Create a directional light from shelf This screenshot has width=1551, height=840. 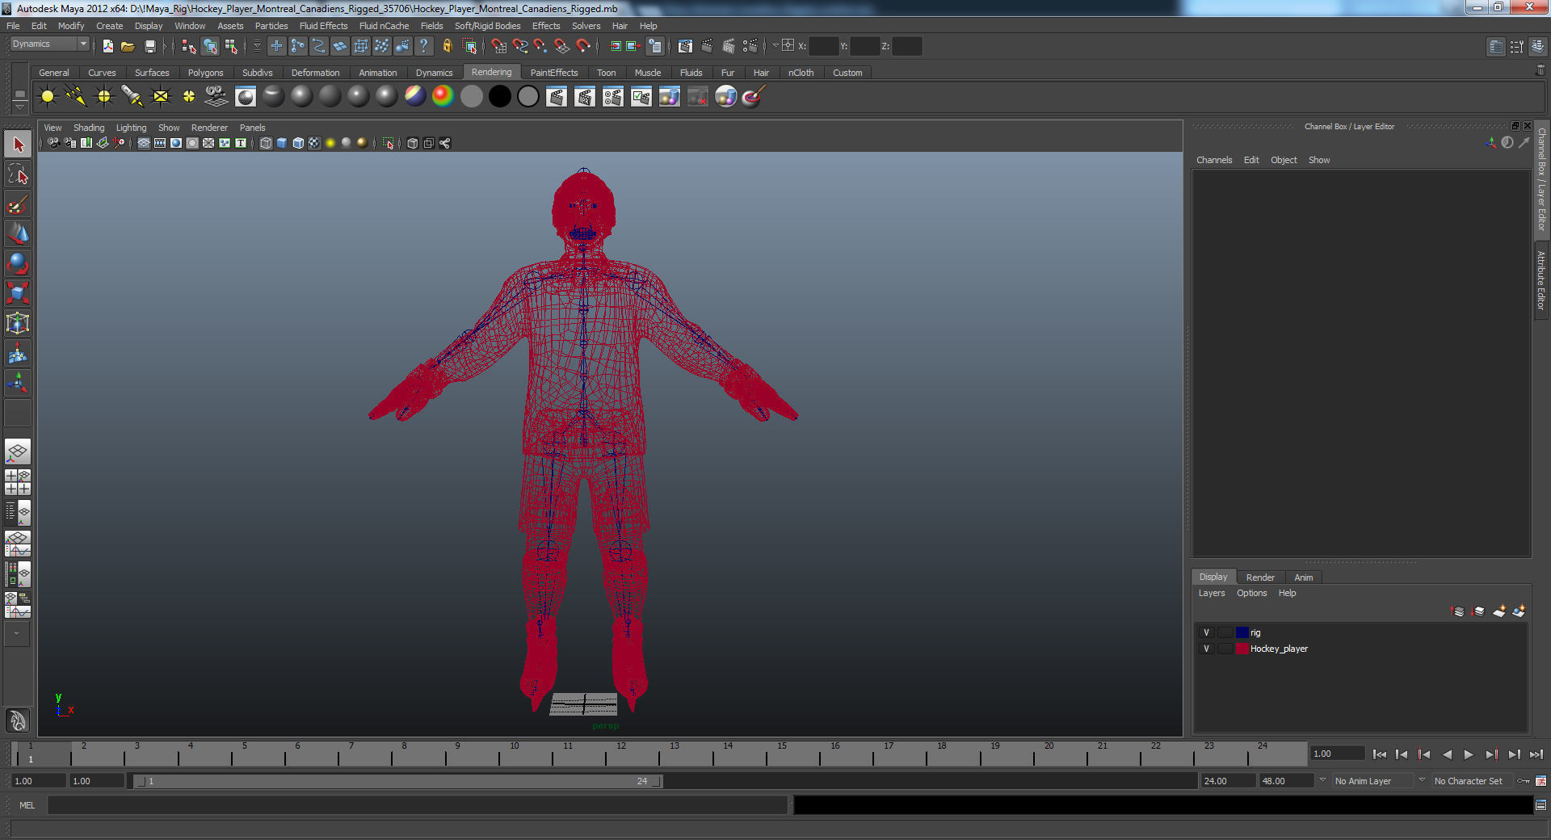pyautogui.click(x=76, y=97)
